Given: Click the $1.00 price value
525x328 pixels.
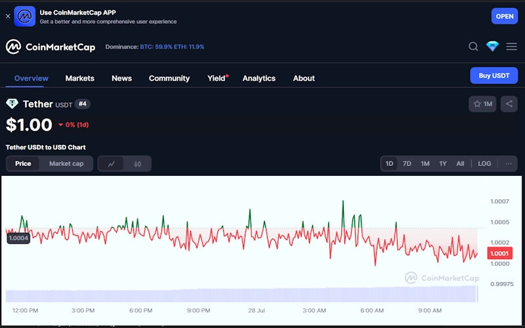Looking at the screenshot, I should 29,125.
